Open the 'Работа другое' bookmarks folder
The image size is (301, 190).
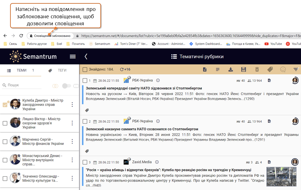coord(34,44)
